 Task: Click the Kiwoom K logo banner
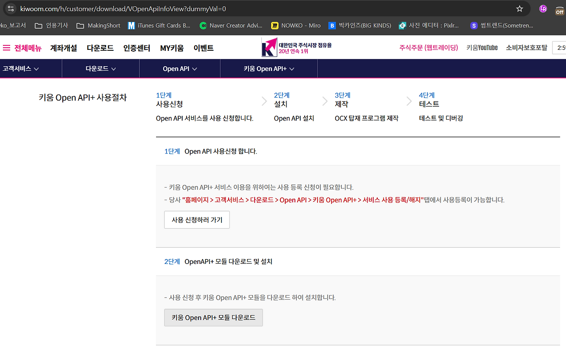(296, 47)
